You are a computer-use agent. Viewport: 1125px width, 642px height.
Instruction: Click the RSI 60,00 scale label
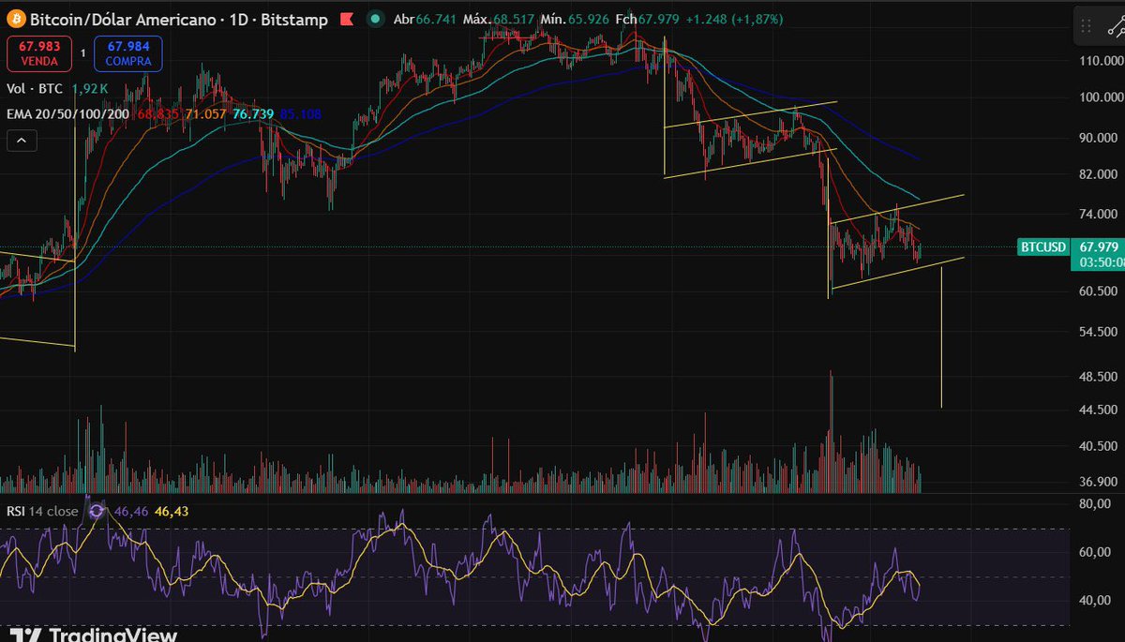[1096, 553]
